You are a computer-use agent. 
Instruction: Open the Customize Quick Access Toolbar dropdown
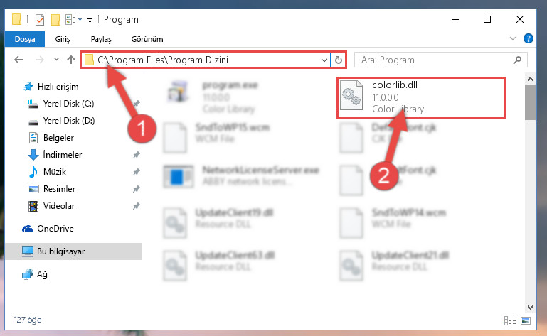pyautogui.click(x=90, y=20)
